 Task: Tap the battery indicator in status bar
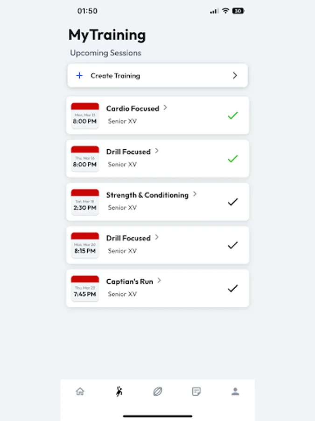238,11
